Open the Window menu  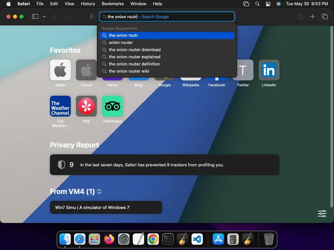138,4
